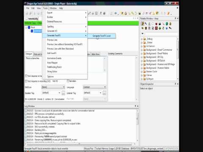Select the tutorial.dlg document tab
This screenshot has height=152, width=203.
click(x=32, y=19)
